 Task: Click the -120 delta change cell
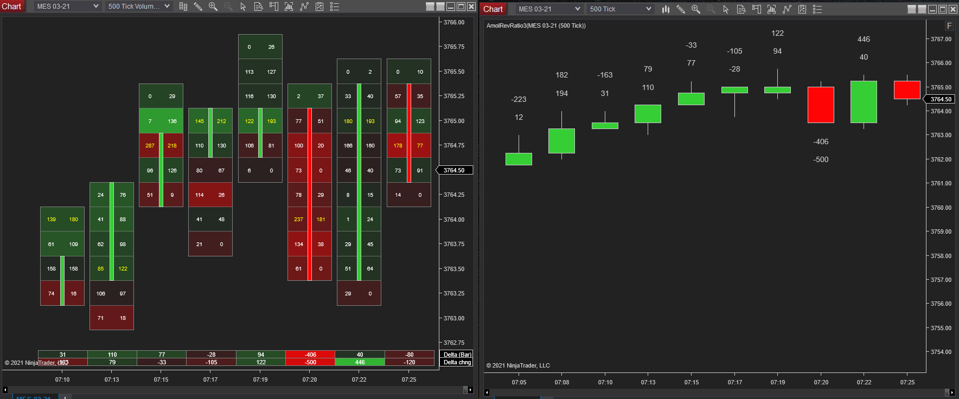[x=410, y=362]
